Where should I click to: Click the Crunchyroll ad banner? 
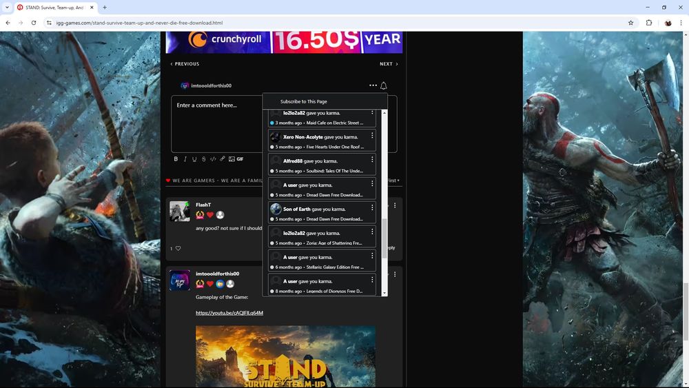click(x=284, y=42)
